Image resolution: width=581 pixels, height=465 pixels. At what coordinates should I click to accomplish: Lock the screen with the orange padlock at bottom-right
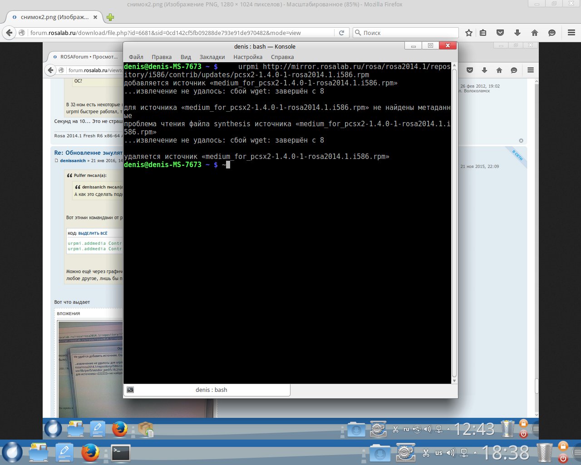point(563,446)
